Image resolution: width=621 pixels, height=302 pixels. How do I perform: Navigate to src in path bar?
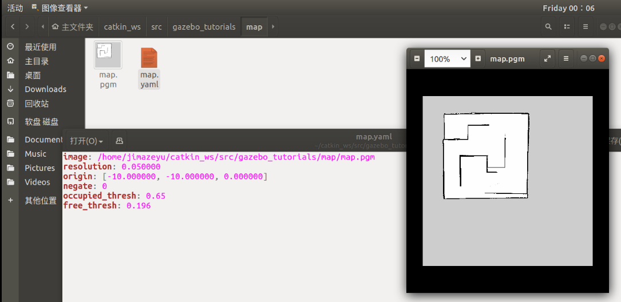tap(156, 27)
